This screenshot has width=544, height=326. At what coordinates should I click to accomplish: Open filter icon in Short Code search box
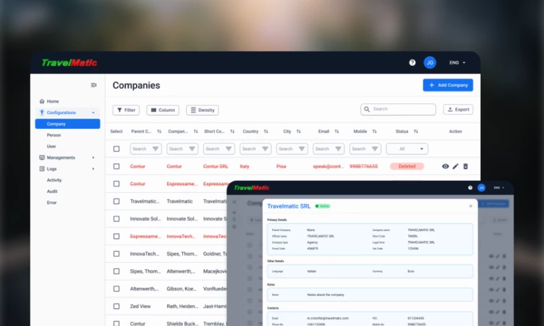point(228,149)
